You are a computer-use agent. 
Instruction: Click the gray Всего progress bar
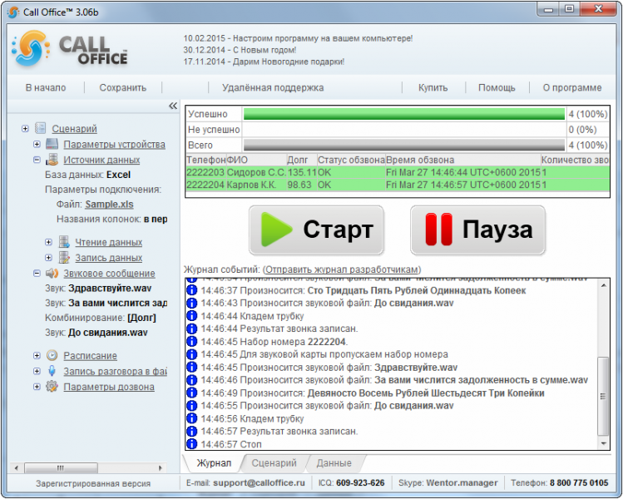tap(403, 145)
